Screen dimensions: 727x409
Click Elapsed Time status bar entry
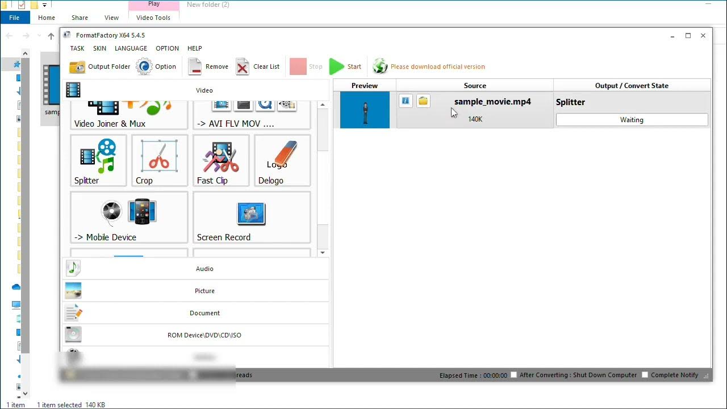473,375
